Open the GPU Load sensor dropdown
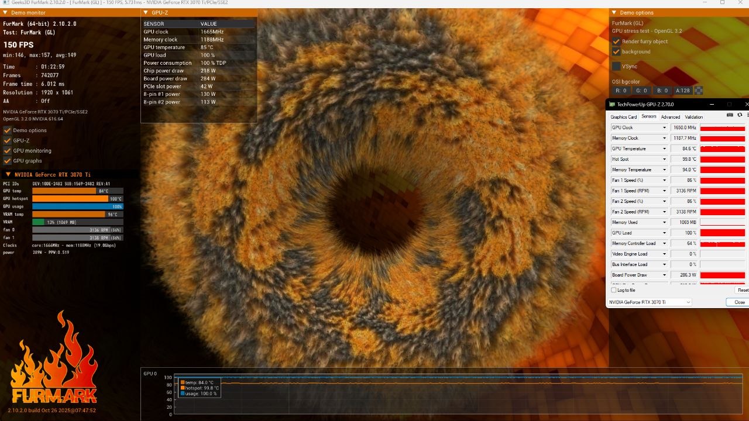Viewport: 749px width, 421px height. click(664, 233)
